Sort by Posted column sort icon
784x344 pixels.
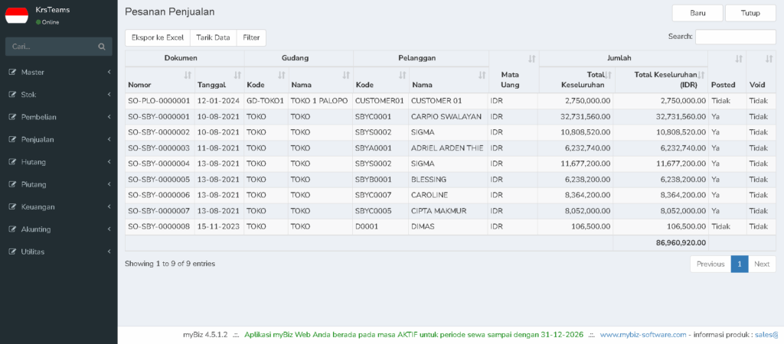tap(739, 59)
